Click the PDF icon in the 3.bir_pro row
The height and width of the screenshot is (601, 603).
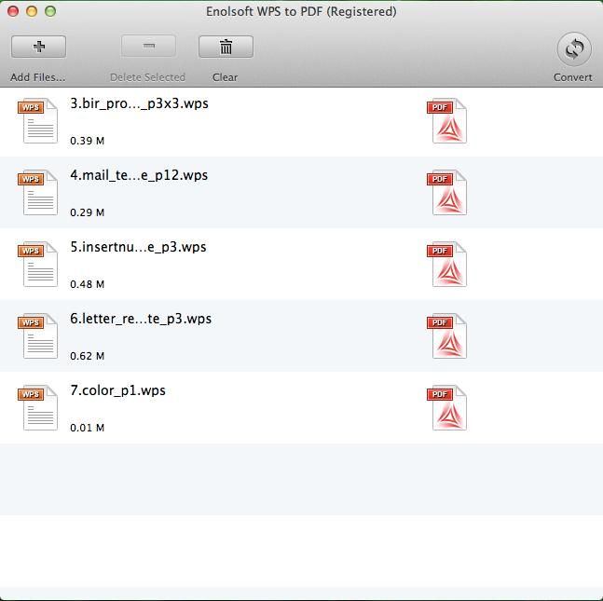(446, 121)
